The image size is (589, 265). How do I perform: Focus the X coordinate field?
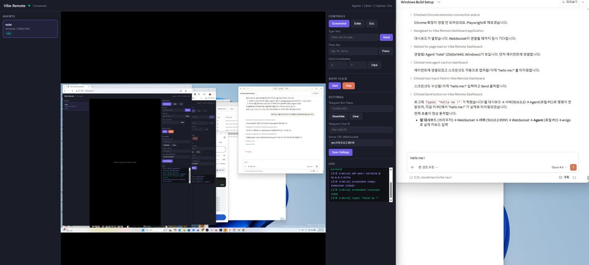pyautogui.click(x=338, y=65)
